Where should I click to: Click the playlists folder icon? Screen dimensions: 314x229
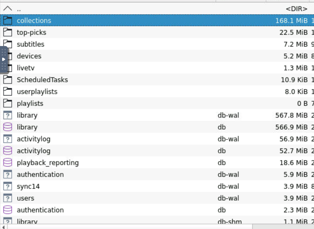7,103
